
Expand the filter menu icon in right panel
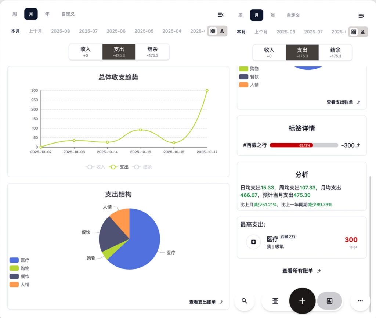[361, 15]
